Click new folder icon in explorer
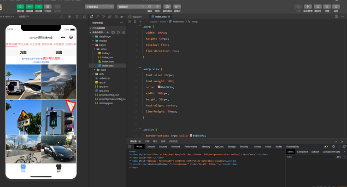 coord(113,33)
